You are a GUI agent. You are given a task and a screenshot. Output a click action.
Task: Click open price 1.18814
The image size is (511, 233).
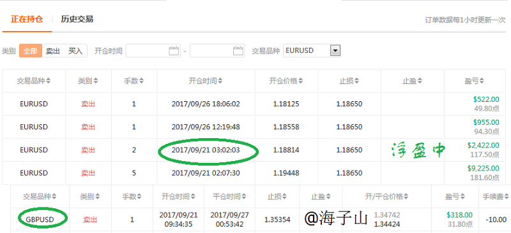coord(286,150)
